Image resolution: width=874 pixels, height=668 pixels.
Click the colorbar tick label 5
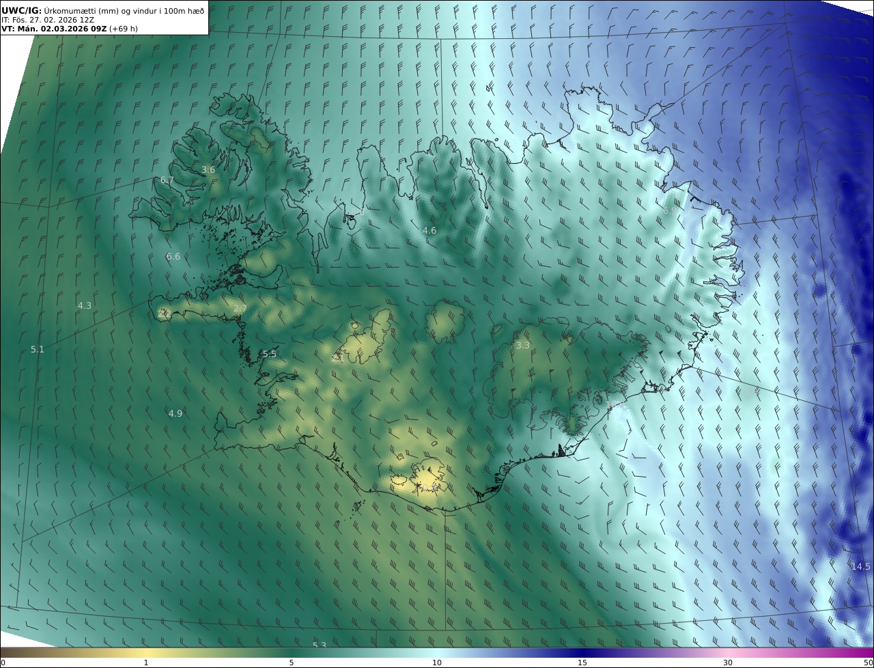click(x=292, y=663)
